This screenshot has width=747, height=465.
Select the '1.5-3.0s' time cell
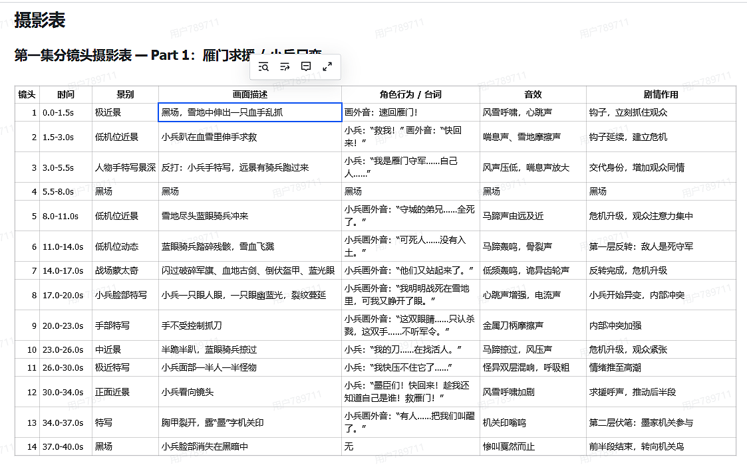pyautogui.click(x=66, y=137)
